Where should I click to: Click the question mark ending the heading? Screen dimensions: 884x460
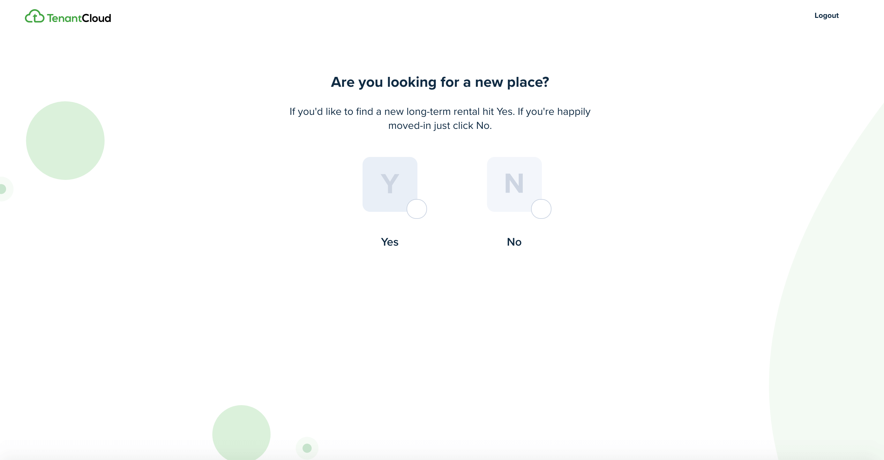(546, 82)
